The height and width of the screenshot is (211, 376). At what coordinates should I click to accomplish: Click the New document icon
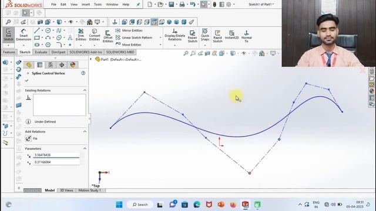tap(150, 4)
